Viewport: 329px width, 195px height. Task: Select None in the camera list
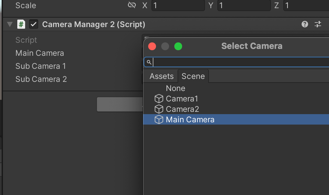[175, 88]
